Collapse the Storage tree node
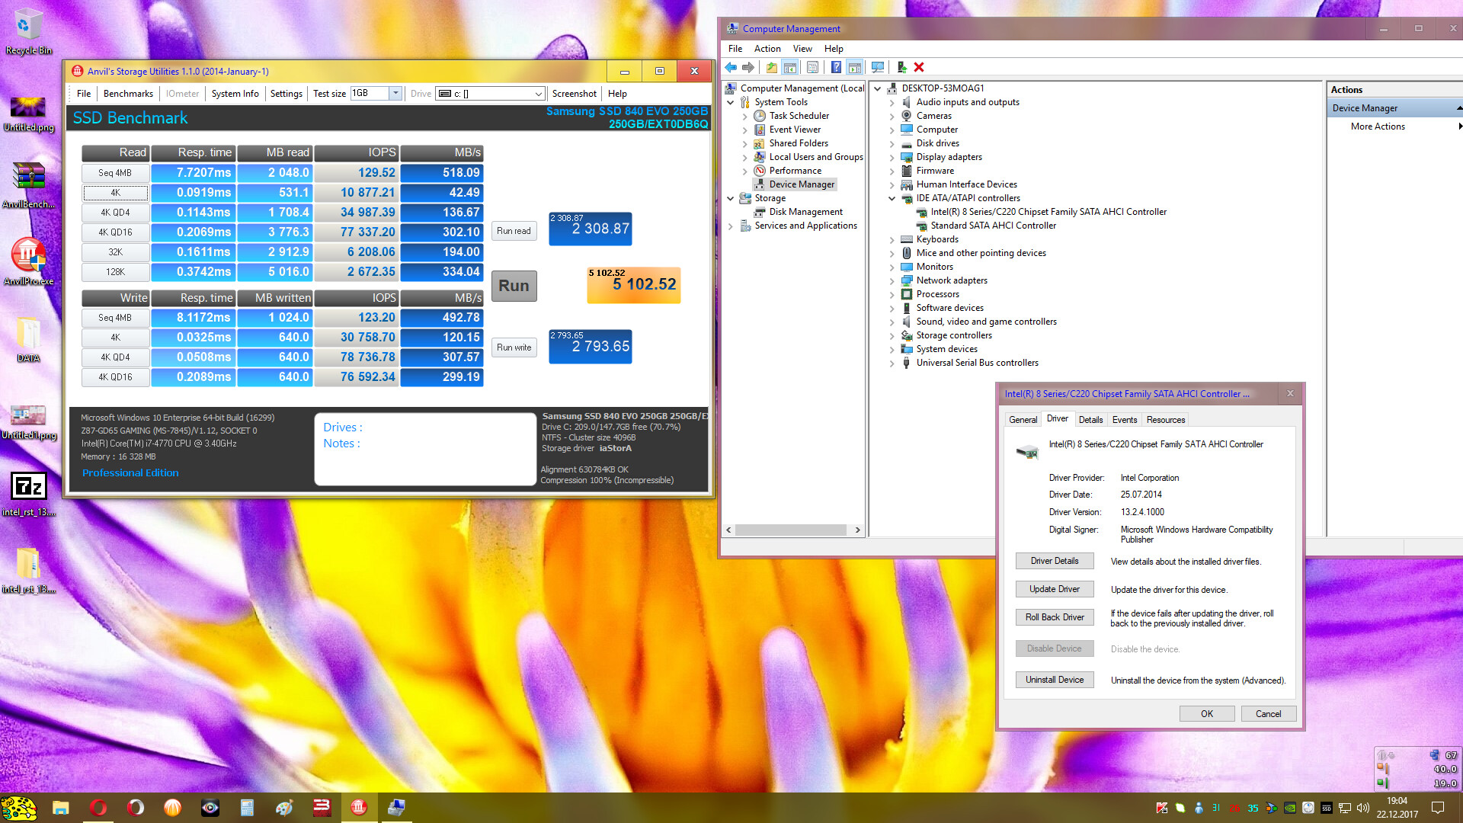1463x823 pixels. 731,198
